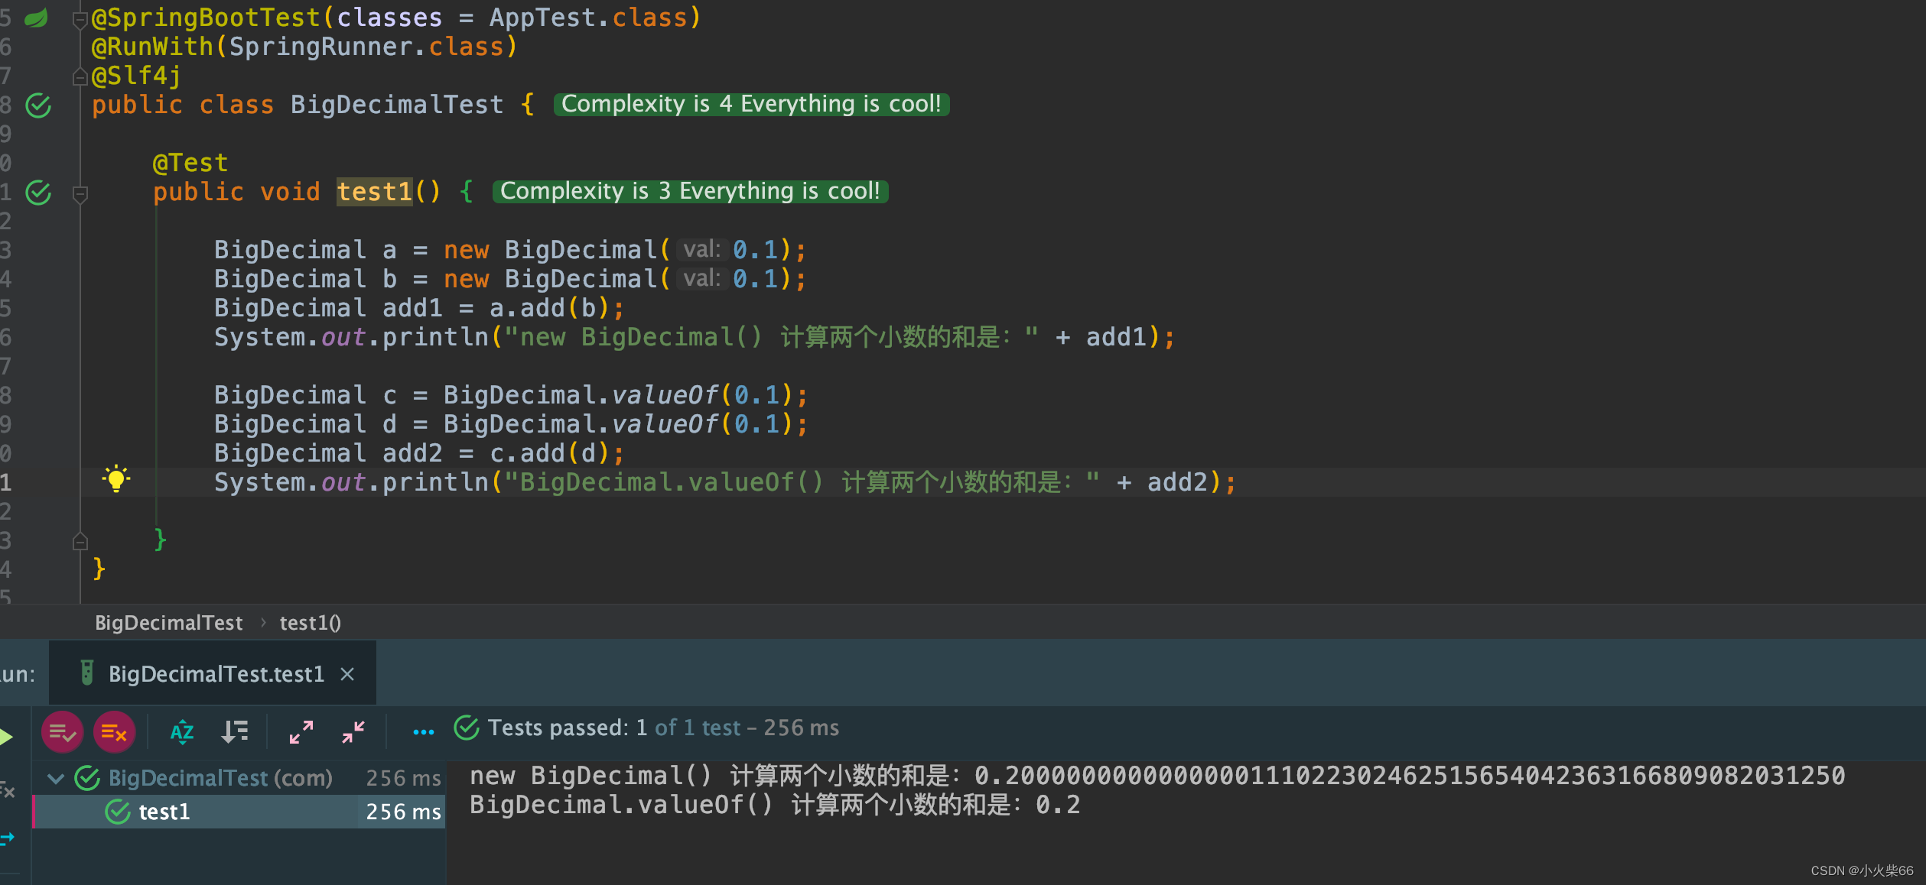
Task: Close the BigDecimalTest.test1 run tab
Action: click(x=347, y=673)
